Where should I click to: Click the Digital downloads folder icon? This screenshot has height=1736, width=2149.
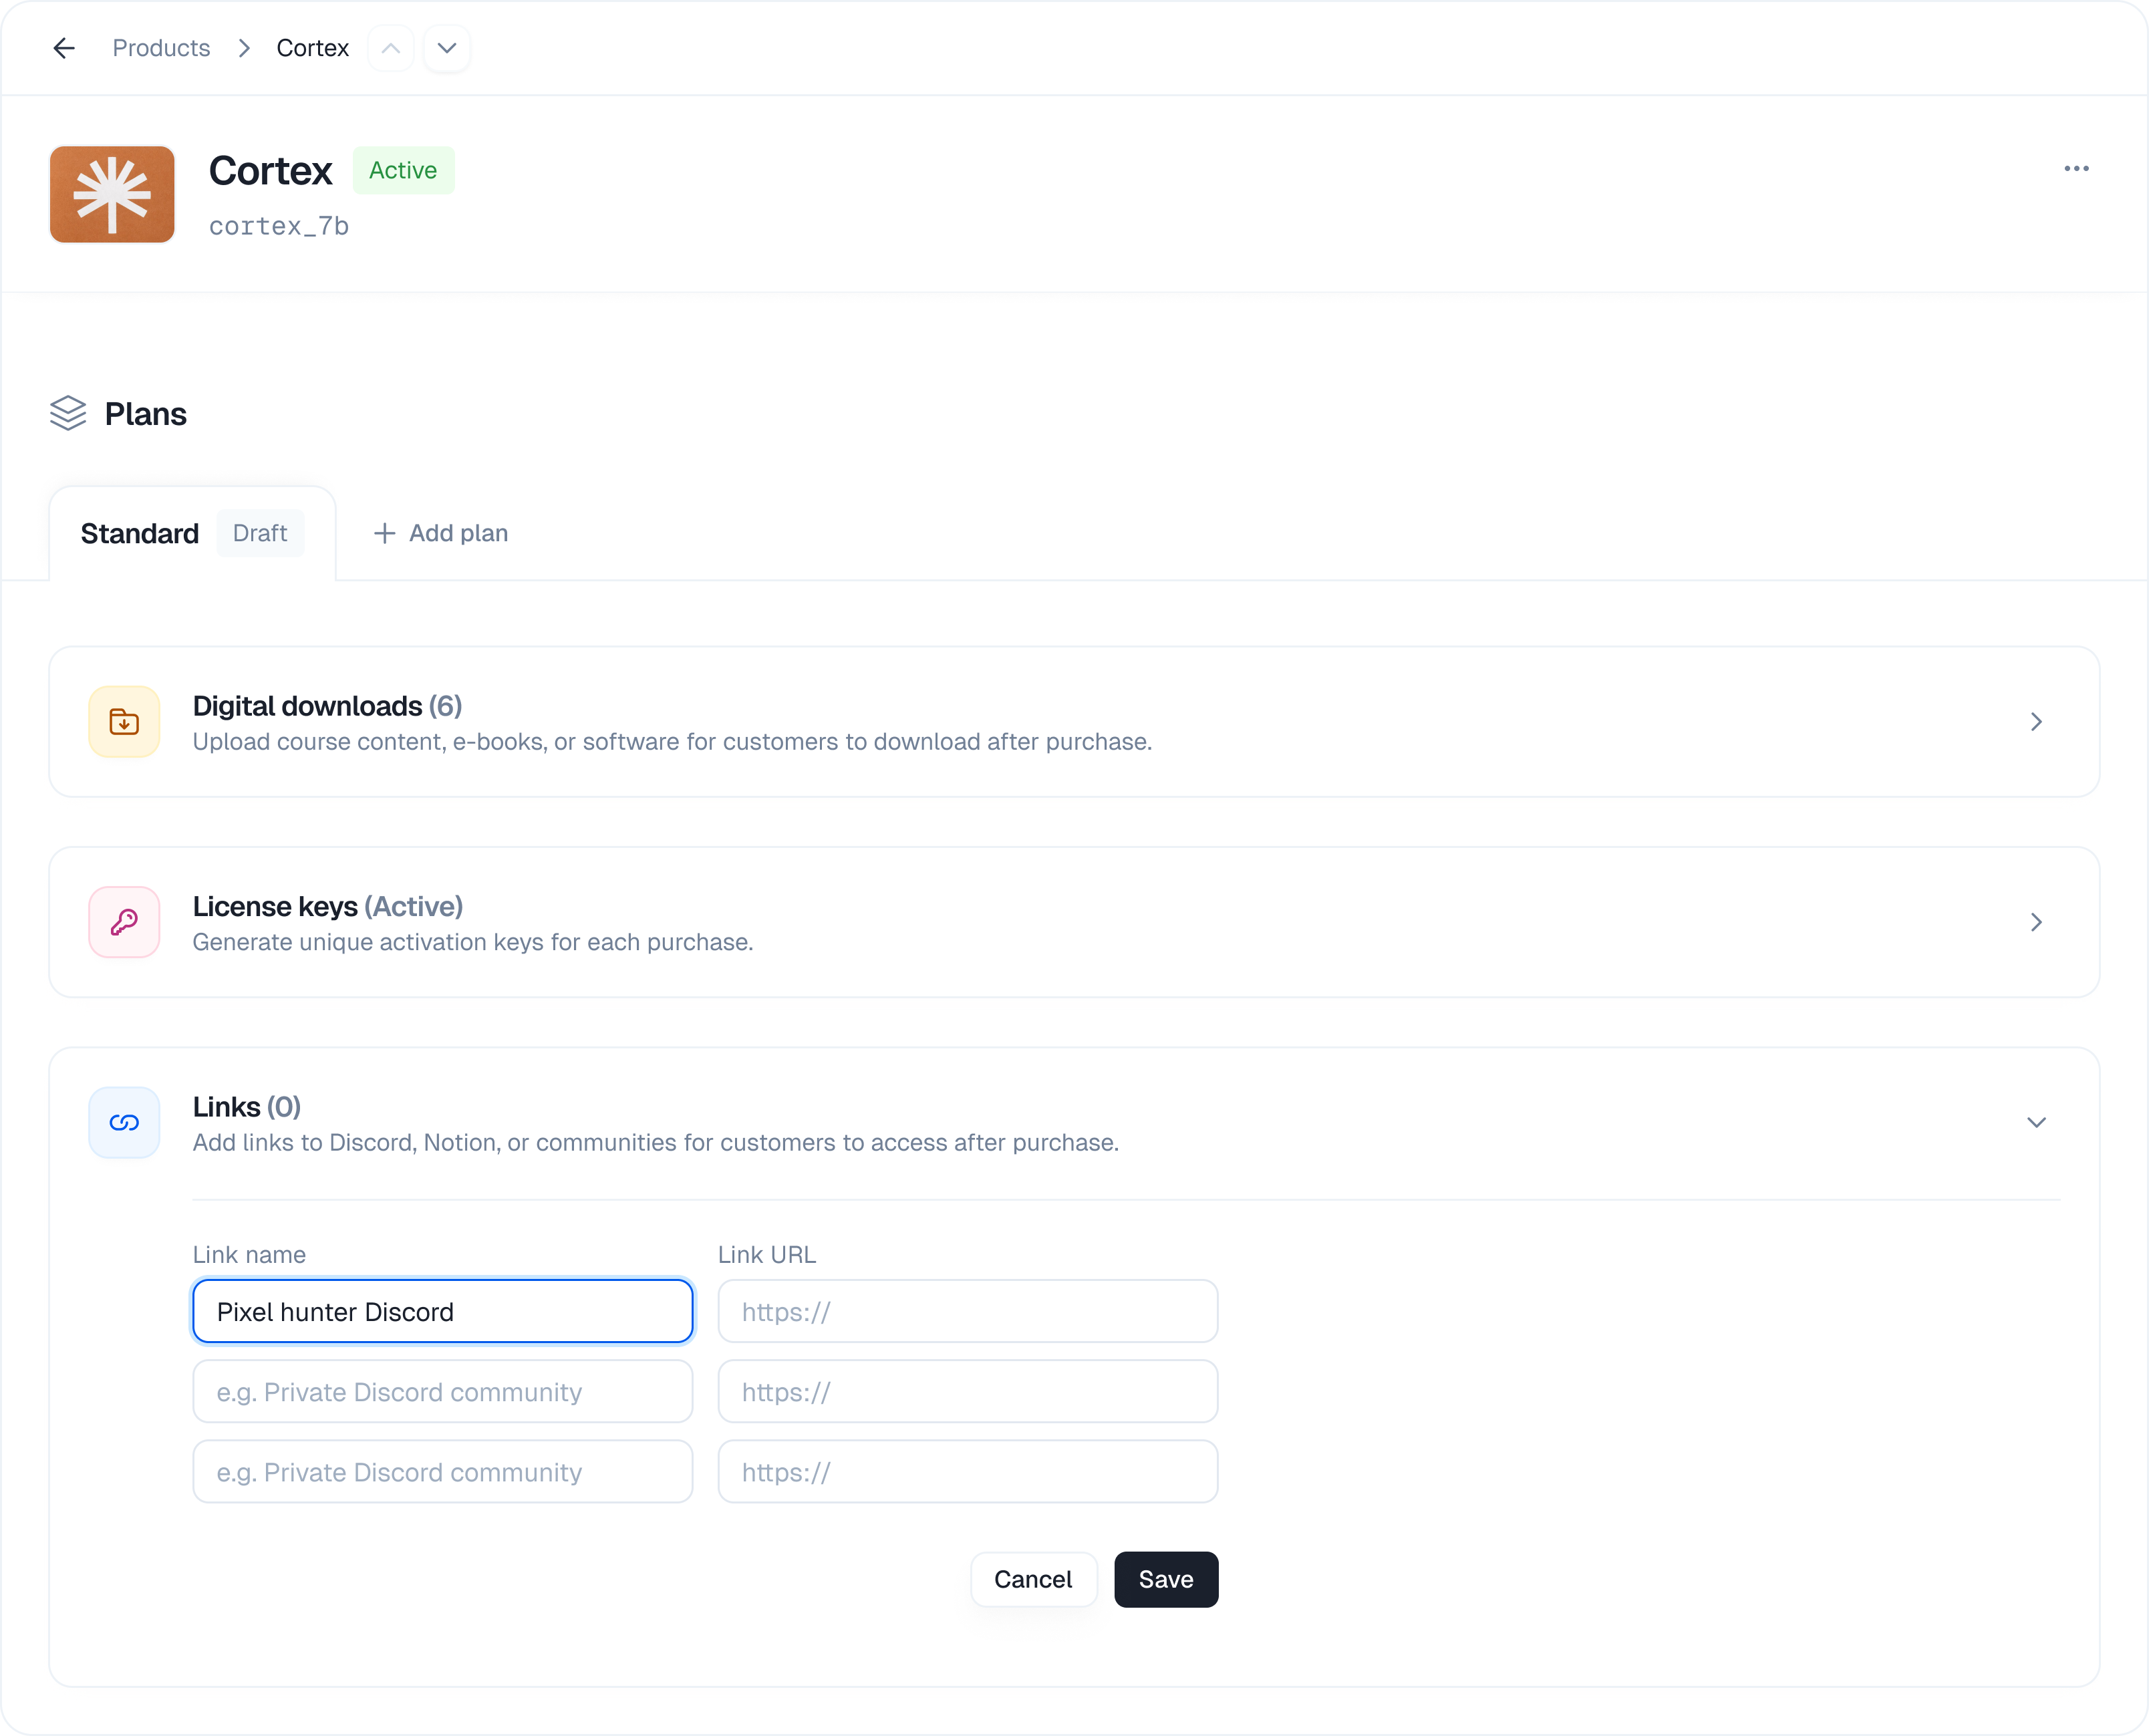coord(124,721)
